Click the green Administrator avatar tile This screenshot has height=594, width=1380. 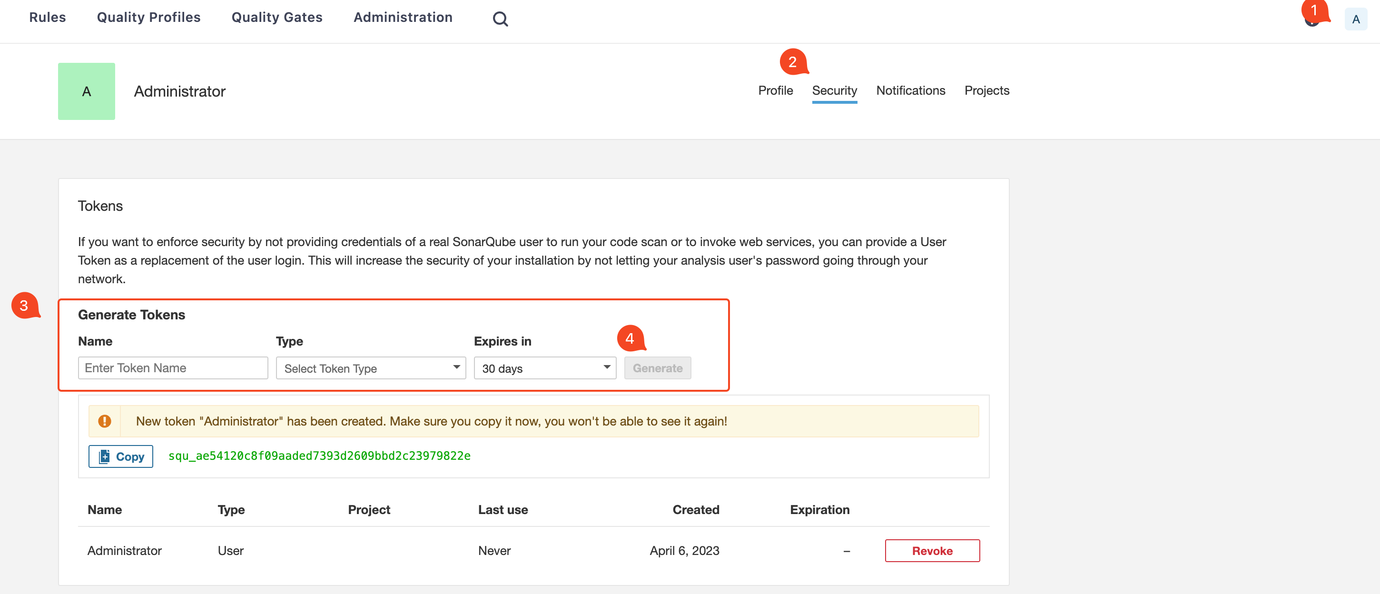pyautogui.click(x=86, y=91)
